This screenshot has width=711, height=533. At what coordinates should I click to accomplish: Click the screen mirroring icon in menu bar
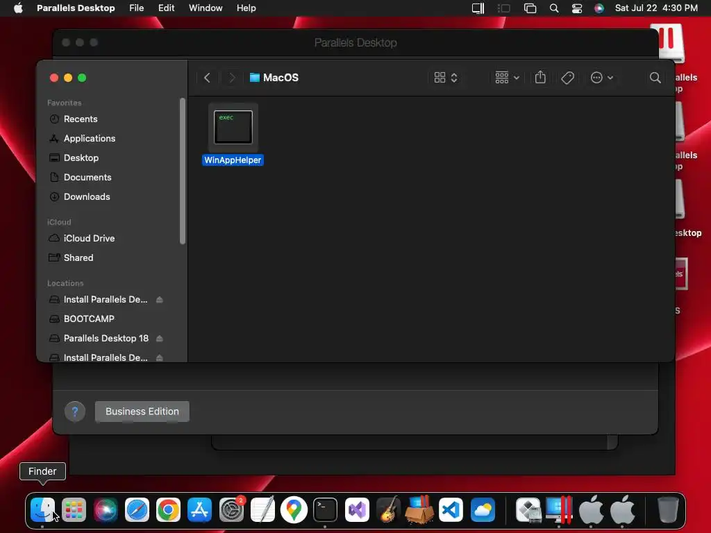pos(530,8)
